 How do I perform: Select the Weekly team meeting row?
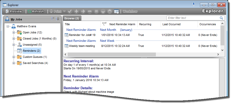(142, 46)
